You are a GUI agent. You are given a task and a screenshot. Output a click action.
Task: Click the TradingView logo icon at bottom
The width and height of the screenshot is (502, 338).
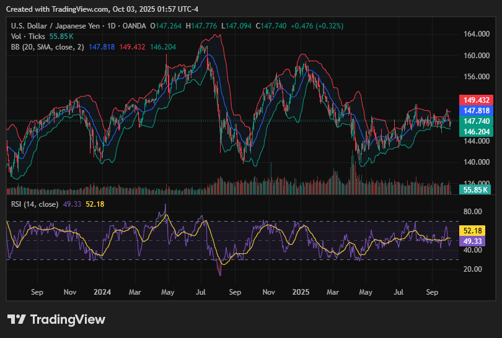[x=16, y=319]
